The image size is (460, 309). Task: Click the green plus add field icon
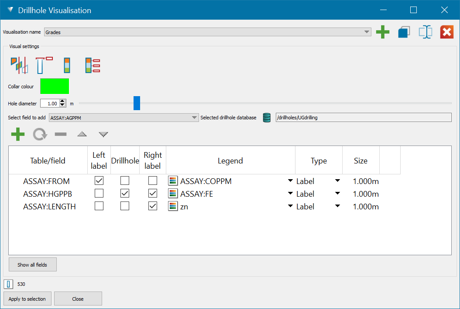coord(17,134)
